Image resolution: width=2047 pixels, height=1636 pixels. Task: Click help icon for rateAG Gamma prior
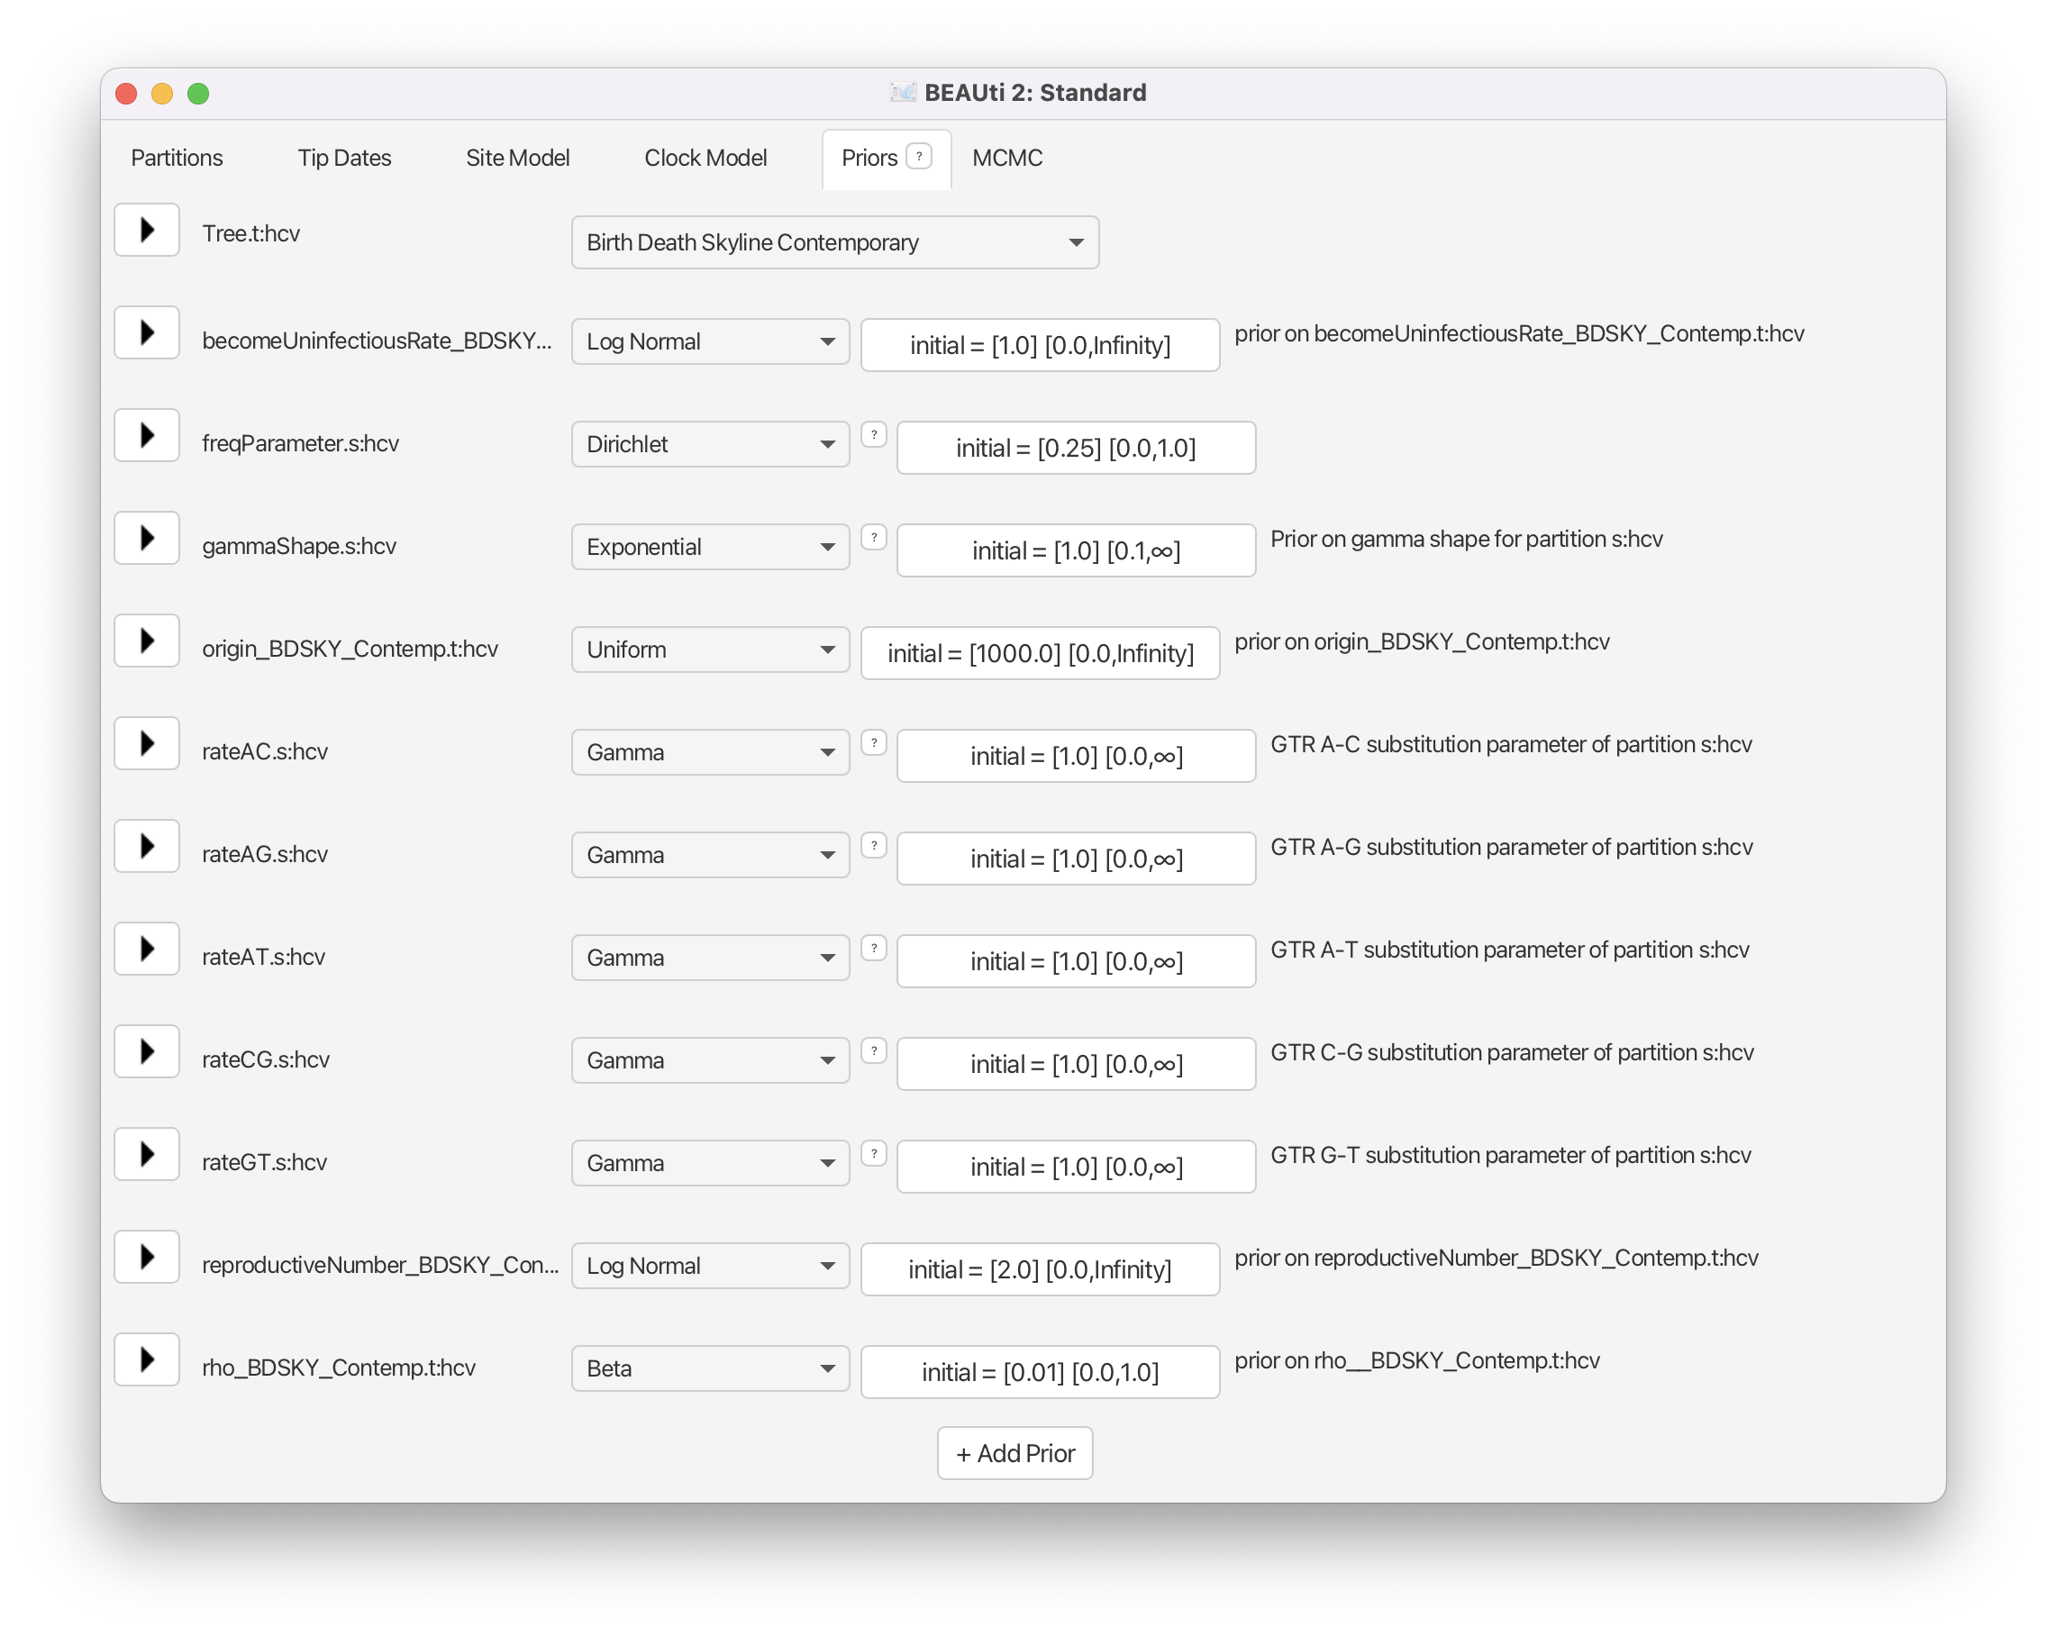click(873, 845)
